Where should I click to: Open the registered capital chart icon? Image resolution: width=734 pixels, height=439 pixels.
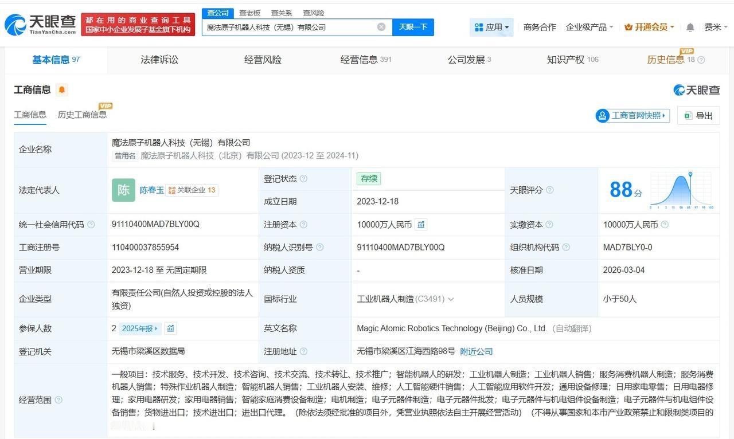421,225
